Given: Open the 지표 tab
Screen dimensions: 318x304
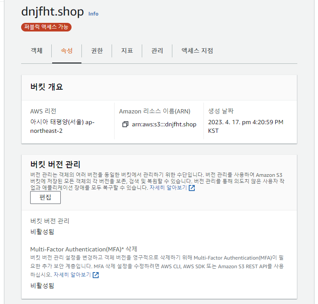Looking at the screenshot, I should 127,50.
